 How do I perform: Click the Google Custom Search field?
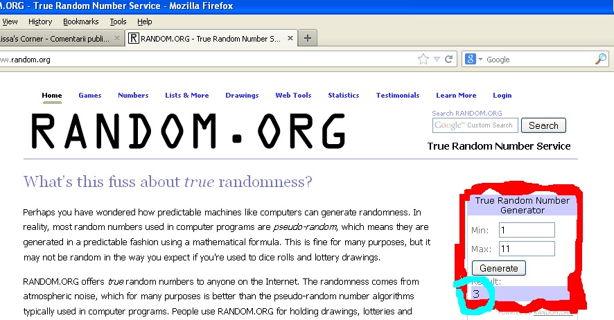point(475,125)
